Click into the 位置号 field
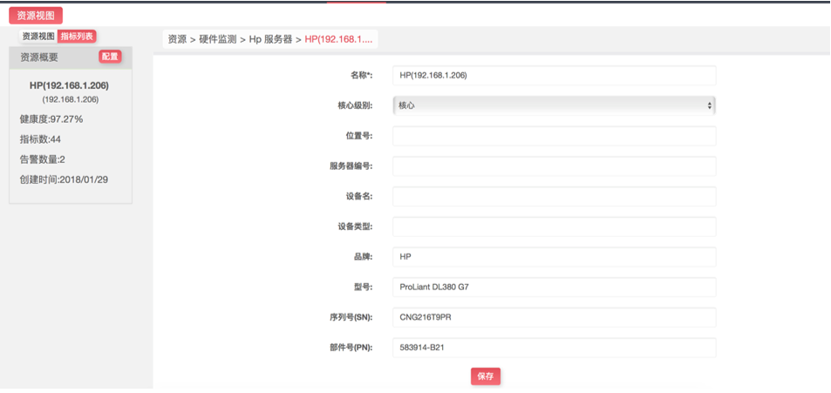This screenshot has height=393, width=831. (554, 136)
